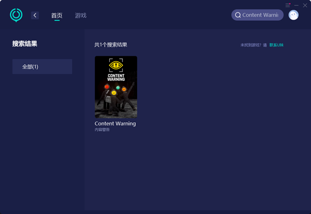Image resolution: width=311 pixels, height=214 pixels.
Task: Open the 游戏 tab
Action: tap(80, 16)
